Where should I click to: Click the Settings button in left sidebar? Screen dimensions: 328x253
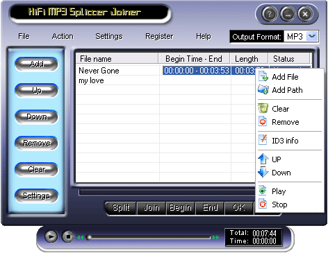36,195
